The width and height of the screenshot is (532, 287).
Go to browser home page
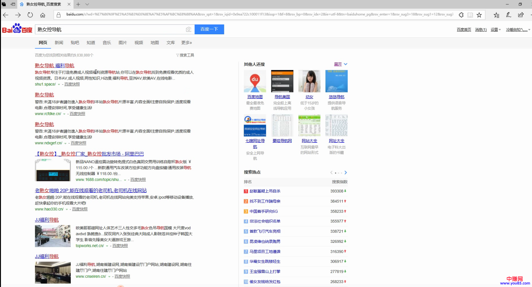[43, 15]
